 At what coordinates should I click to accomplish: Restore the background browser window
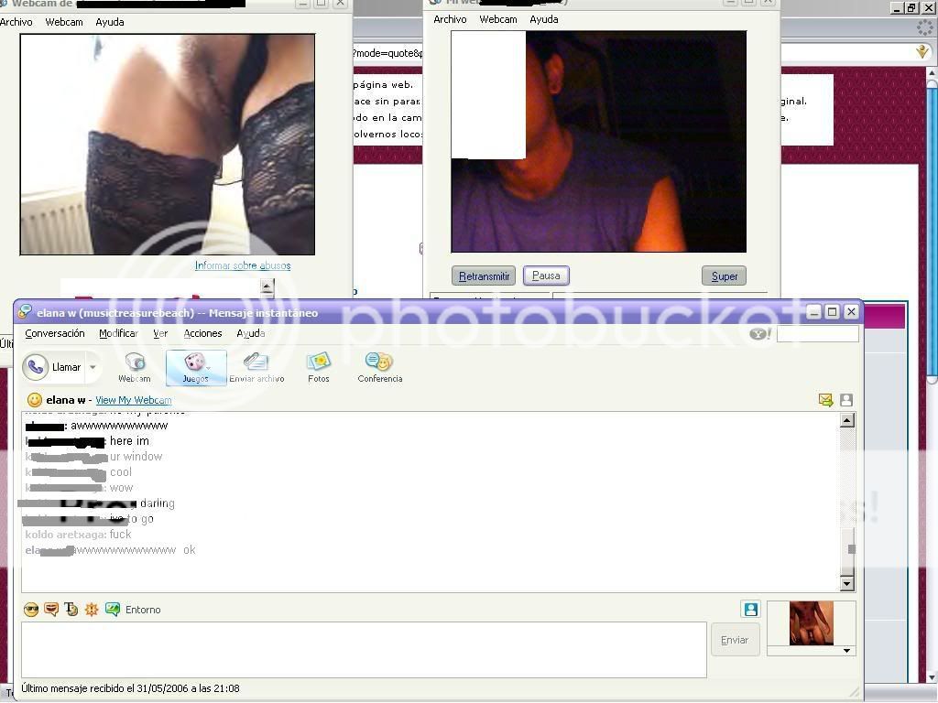pyautogui.click(x=911, y=7)
